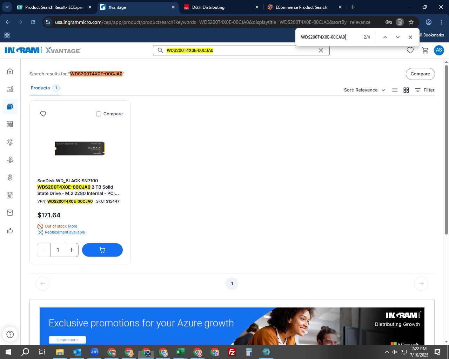Open a new browser tab
Image resolution: width=449 pixels, height=359 pixels.
coord(353,7)
